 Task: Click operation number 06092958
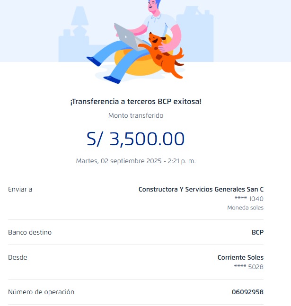(x=247, y=292)
